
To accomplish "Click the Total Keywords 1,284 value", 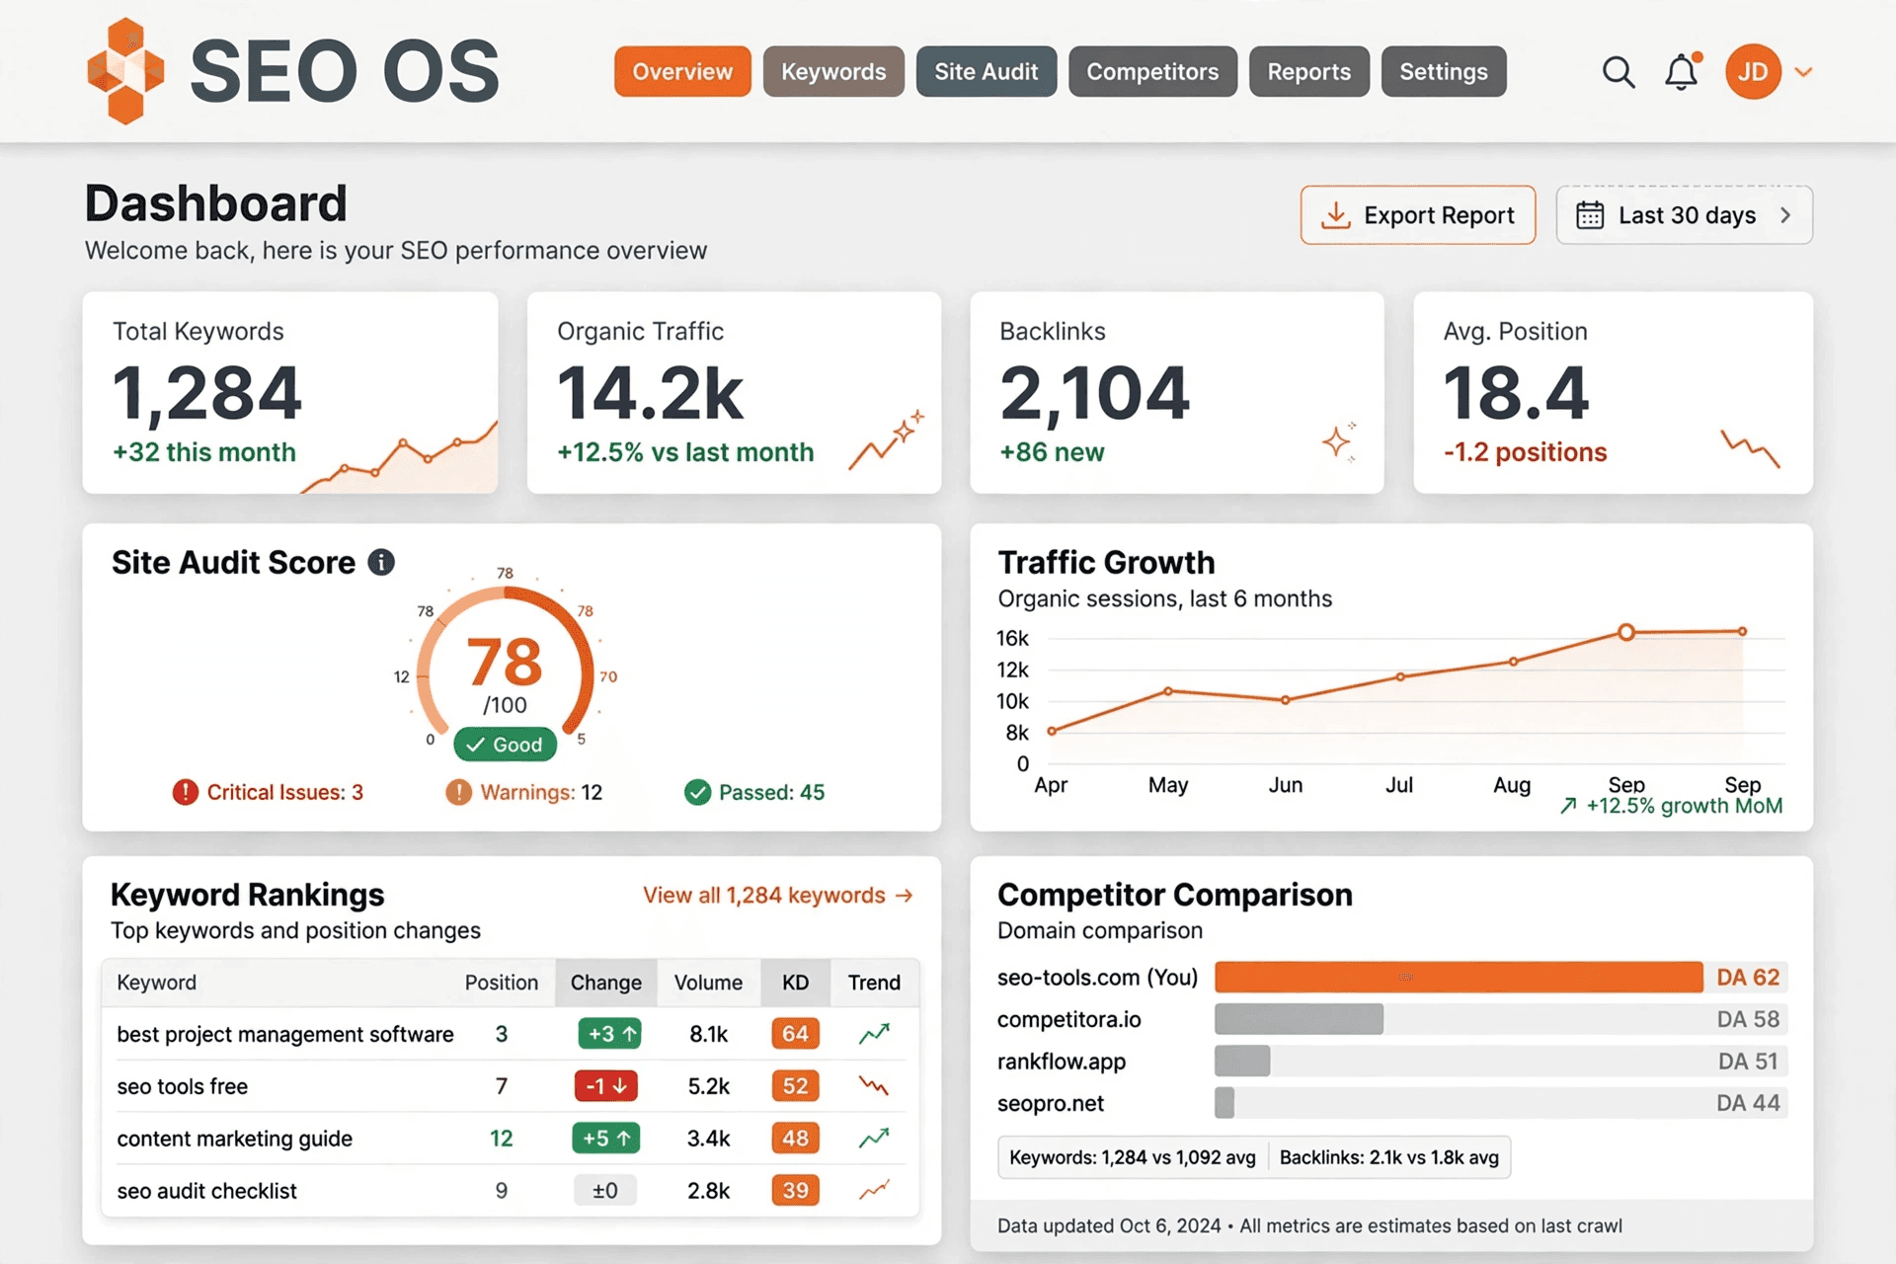I will click(x=207, y=393).
